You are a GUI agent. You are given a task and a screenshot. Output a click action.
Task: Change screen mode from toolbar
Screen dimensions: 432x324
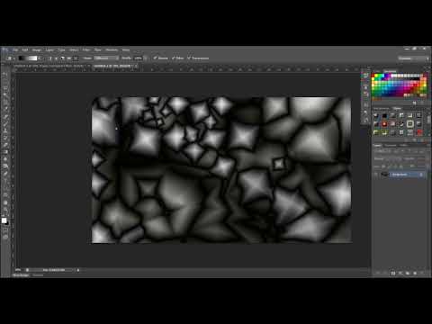[x=5, y=238]
